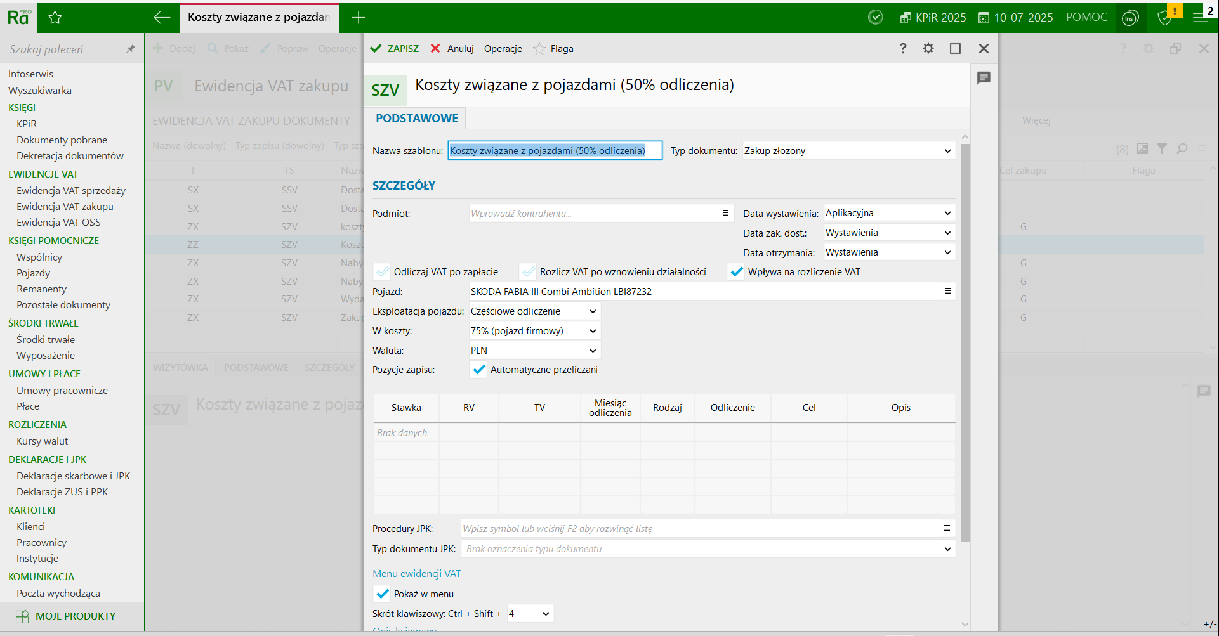Toggle the Pokaż w menu checkbox
This screenshot has height=636, width=1219.
(x=383, y=594)
